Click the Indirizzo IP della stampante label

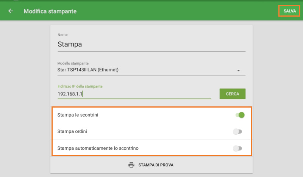[x=80, y=86]
